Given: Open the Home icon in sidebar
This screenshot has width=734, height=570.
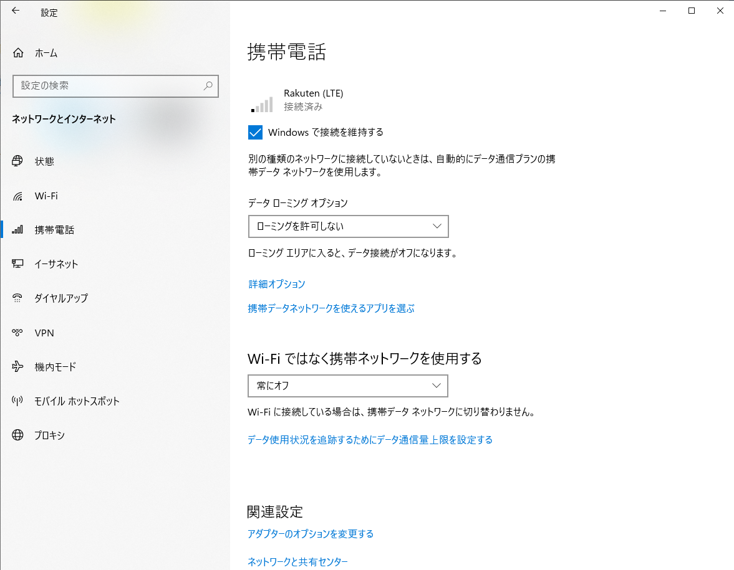Looking at the screenshot, I should click(18, 53).
